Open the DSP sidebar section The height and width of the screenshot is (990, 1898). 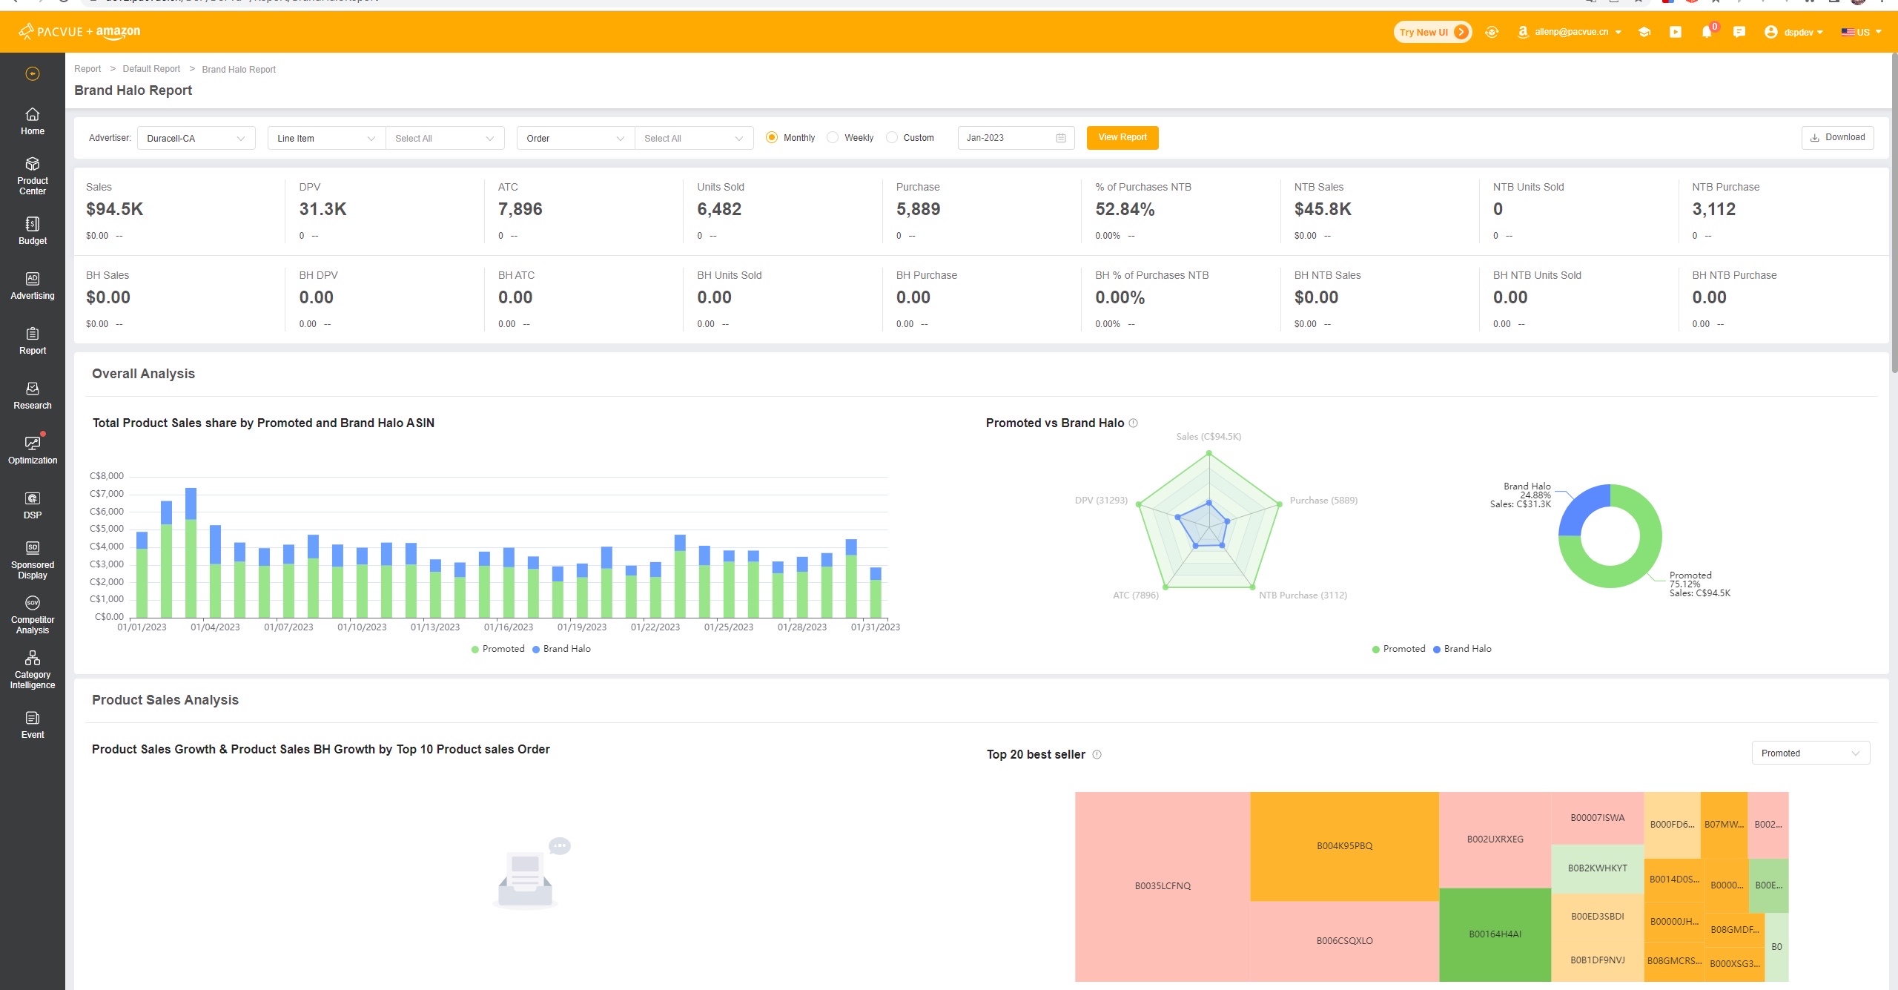pos(33,505)
